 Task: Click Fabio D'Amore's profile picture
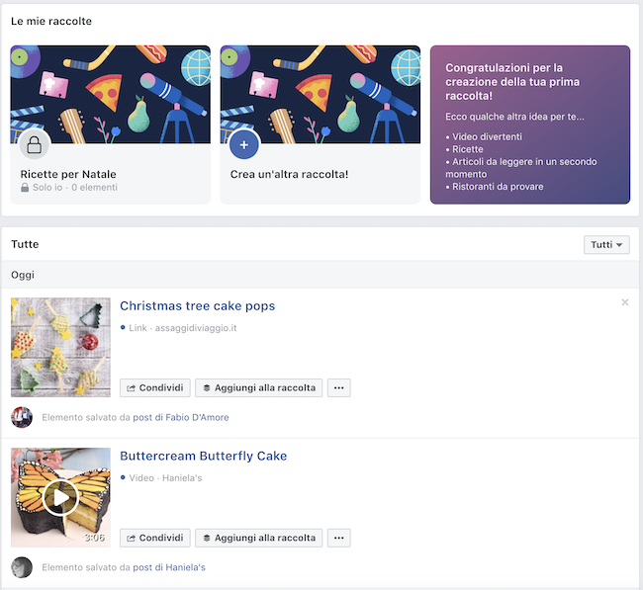click(22, 417)
